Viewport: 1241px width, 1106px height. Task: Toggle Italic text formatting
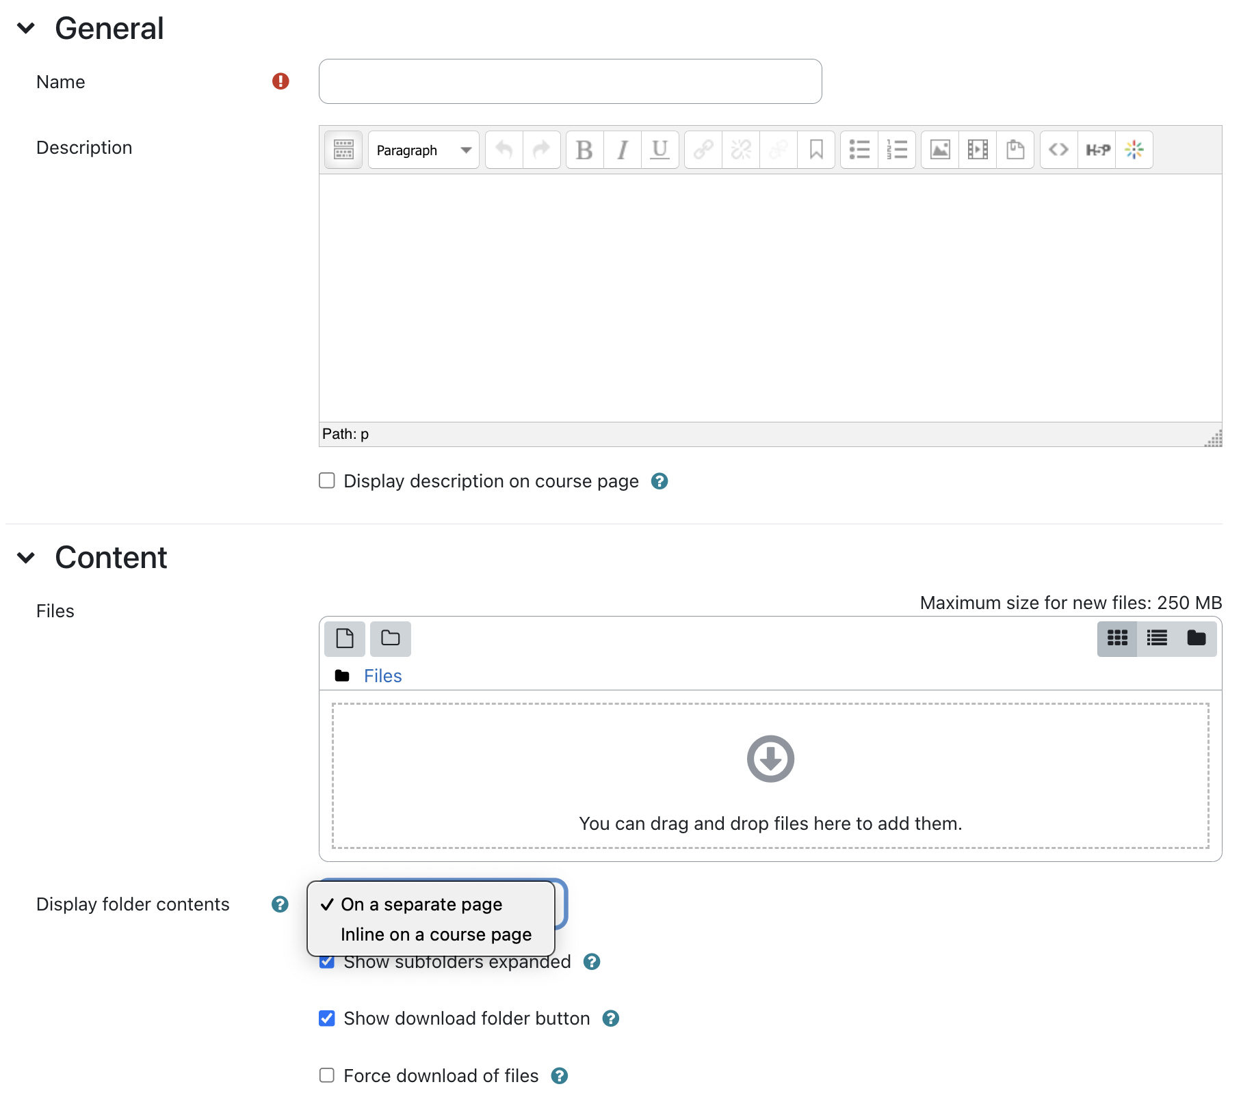click(622, 150)
